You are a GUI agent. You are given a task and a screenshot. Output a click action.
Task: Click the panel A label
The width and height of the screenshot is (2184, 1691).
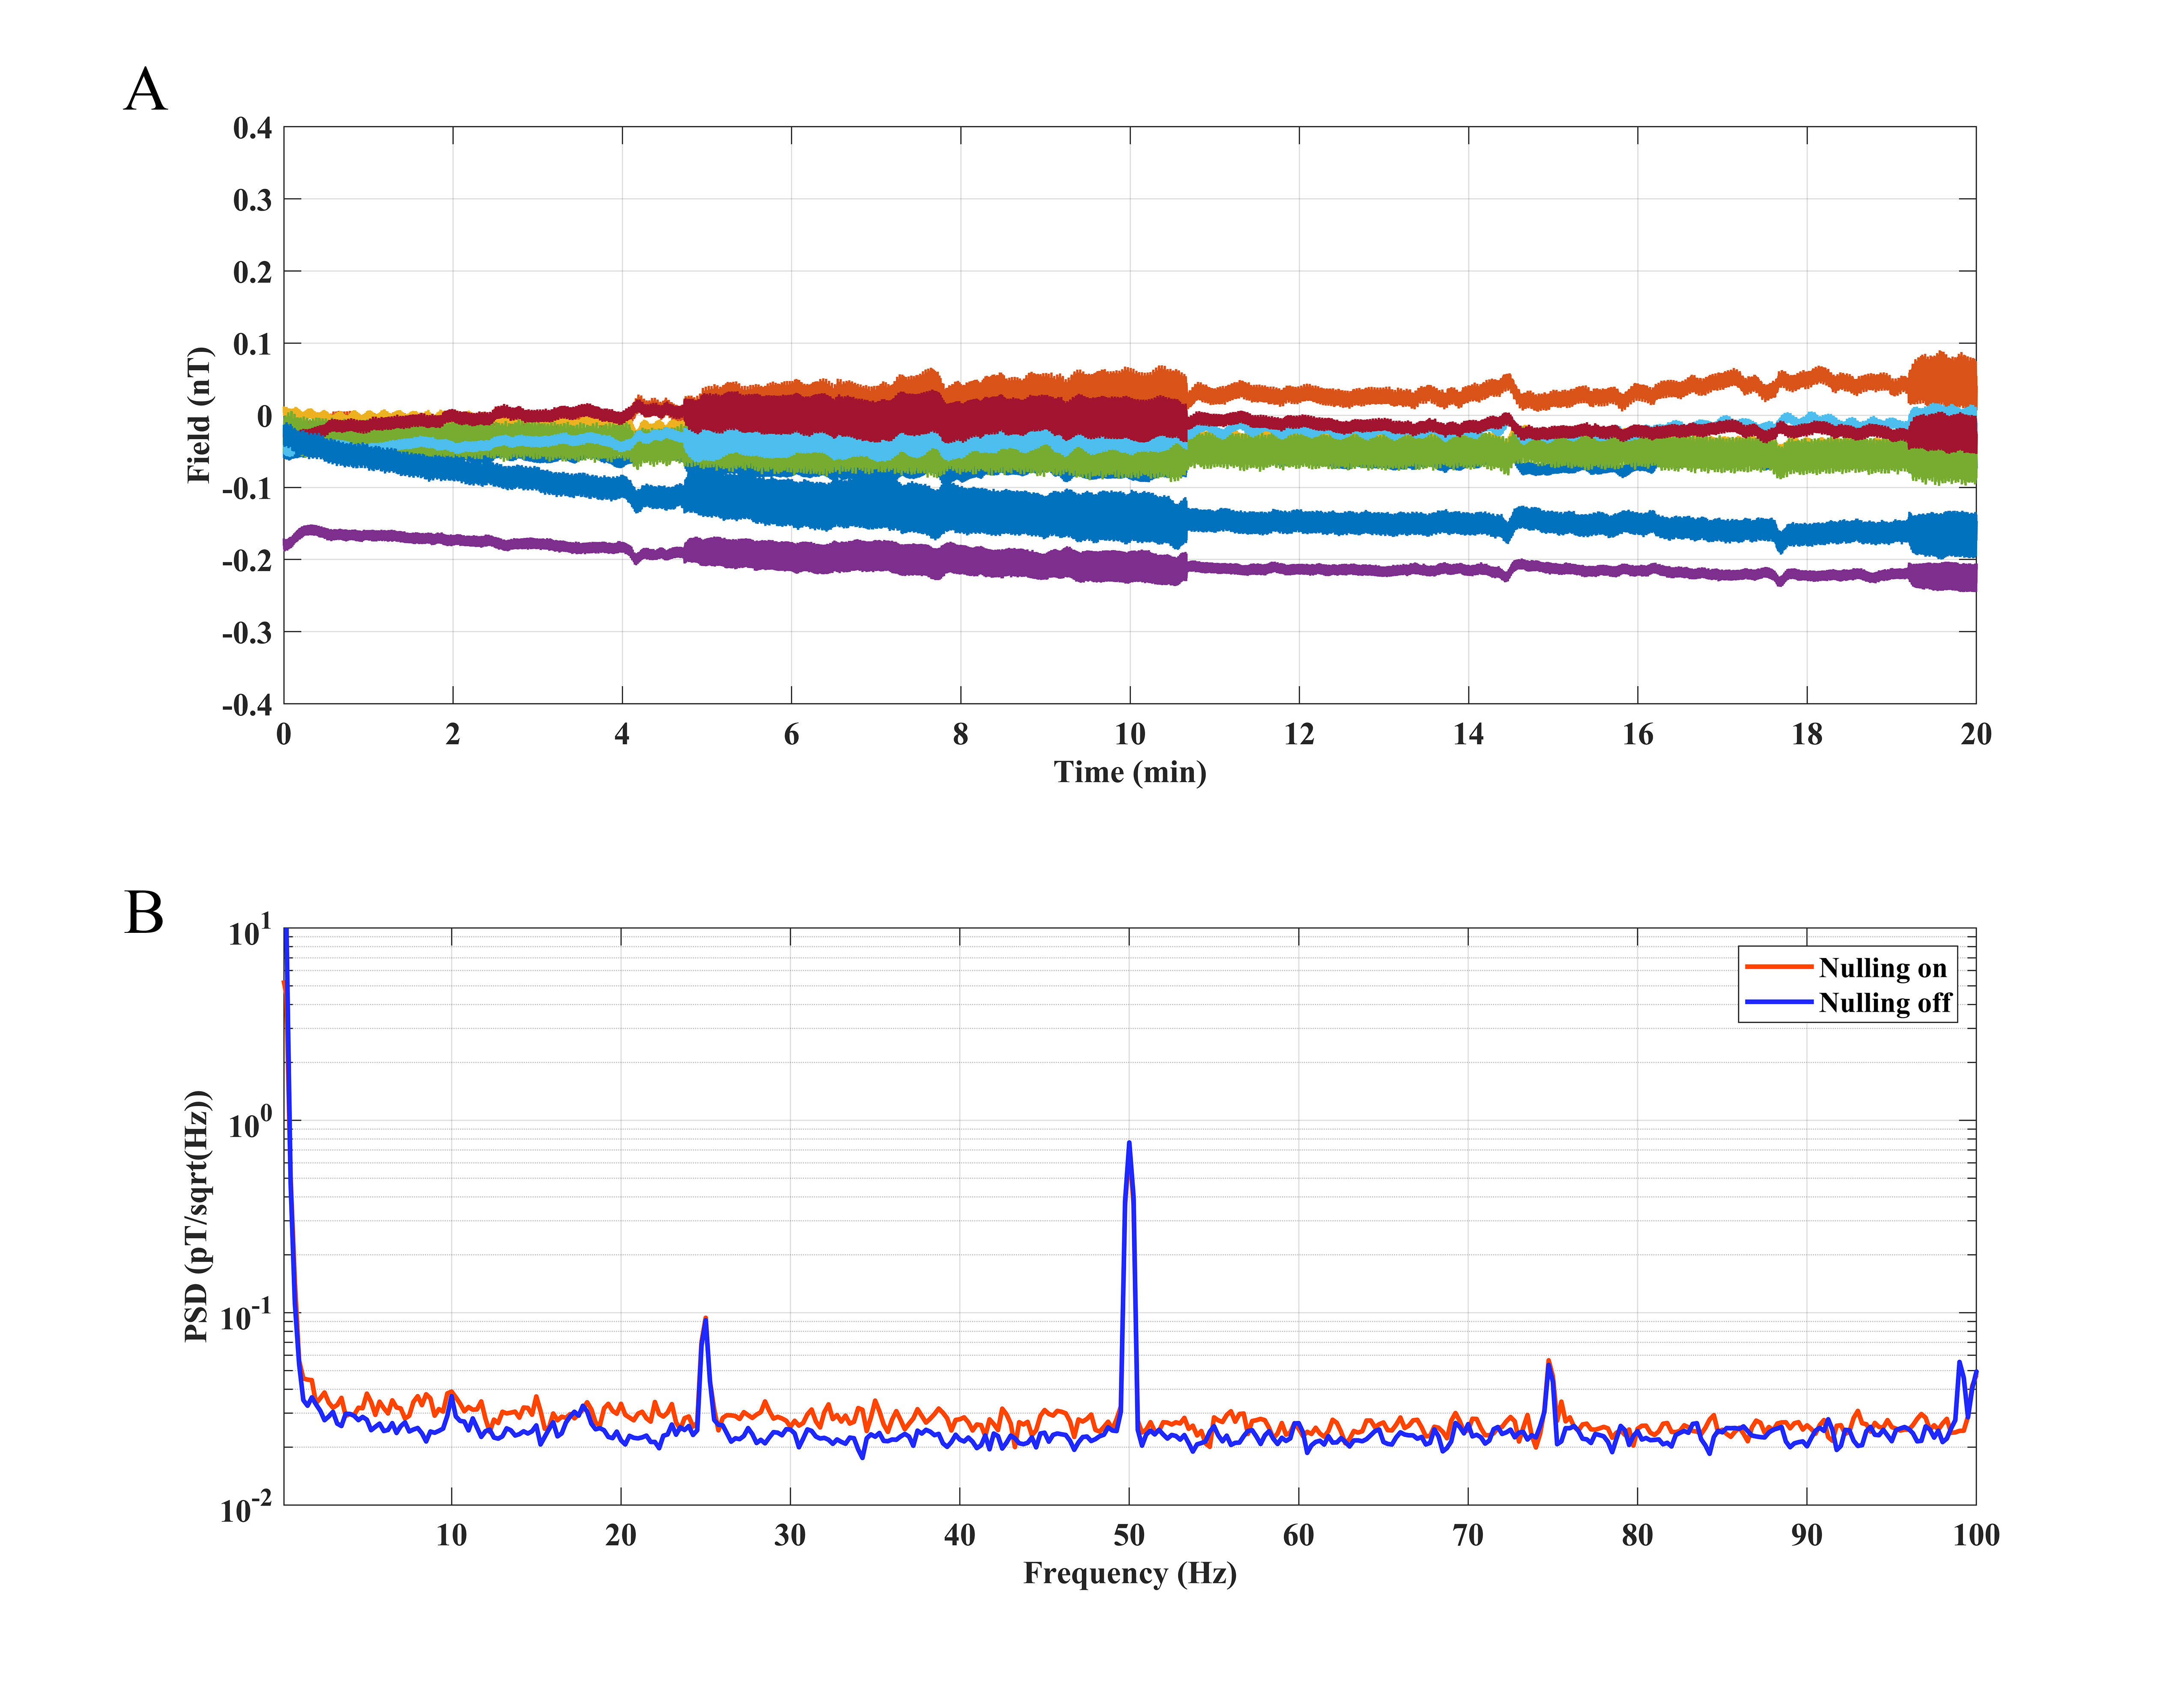pos(145,90)
